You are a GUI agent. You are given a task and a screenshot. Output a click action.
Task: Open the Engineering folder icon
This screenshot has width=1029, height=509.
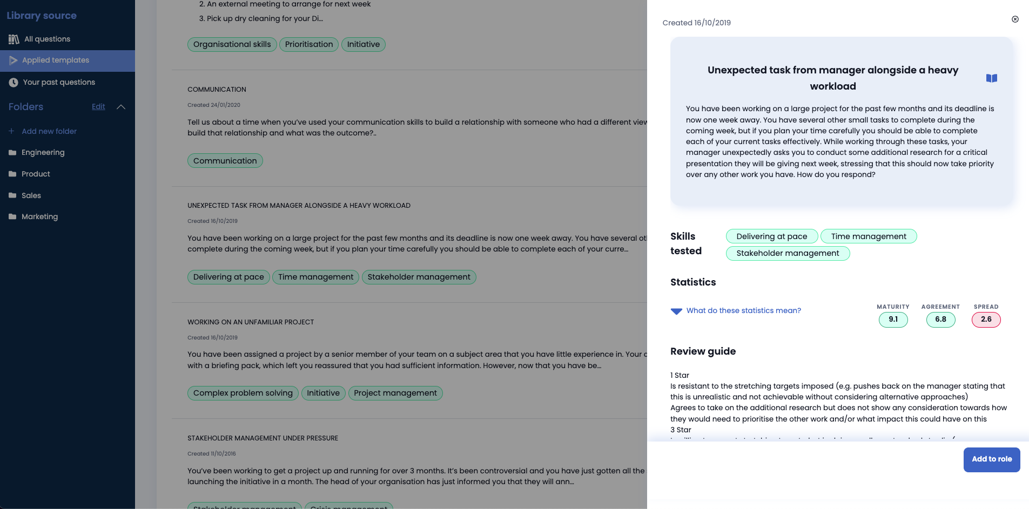coord(12,153)
